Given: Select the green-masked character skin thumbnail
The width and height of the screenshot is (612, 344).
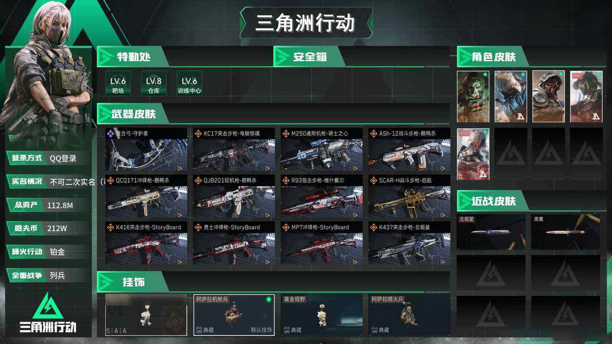Looking at the screenshot, I should pos(473,97).
